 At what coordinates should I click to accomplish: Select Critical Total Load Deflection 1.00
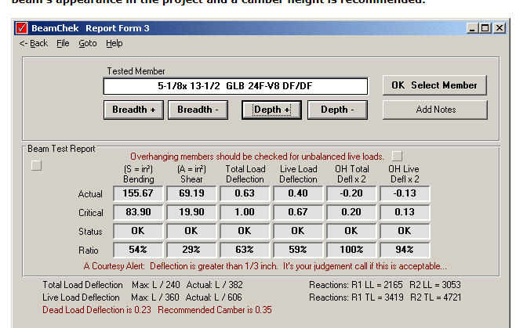245,212
